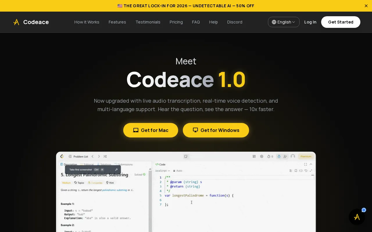Click the profile avatar in the demo header
Screen dimensions: 372x232
(x=293, y=156)
